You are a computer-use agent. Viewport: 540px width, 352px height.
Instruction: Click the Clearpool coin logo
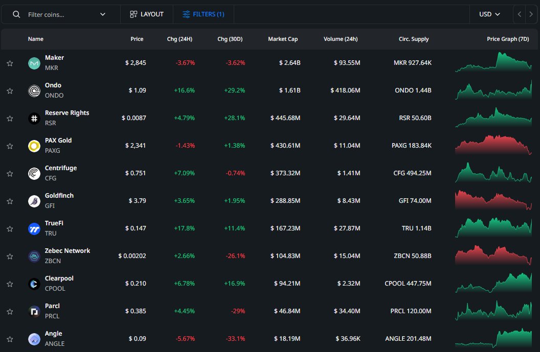click(x=34, y=284)
